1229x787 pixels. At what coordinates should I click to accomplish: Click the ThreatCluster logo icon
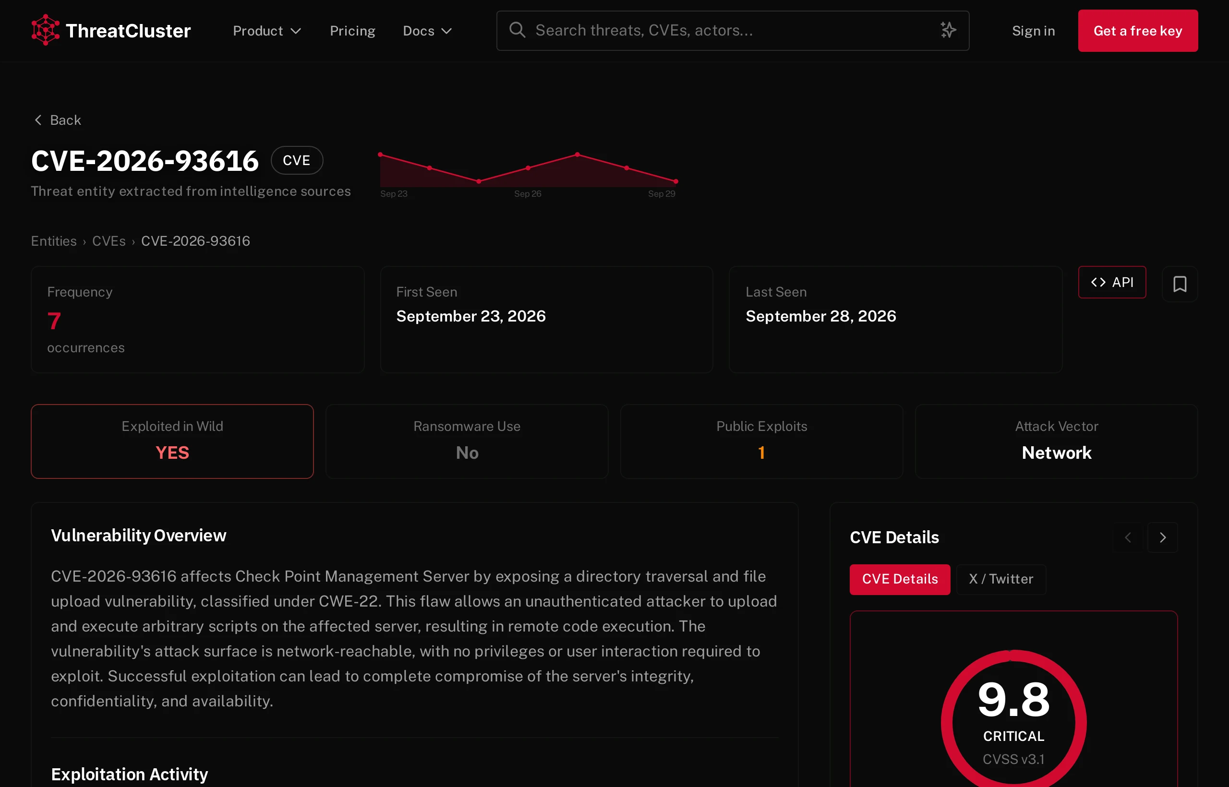coord(46,30)
